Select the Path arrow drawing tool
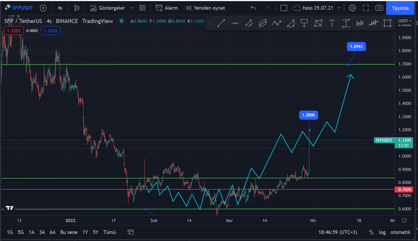The height and width of the screenshot is (241, 418). click(277, 23)
